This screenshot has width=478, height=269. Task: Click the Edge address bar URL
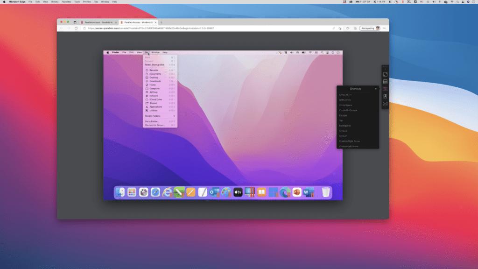150,28
